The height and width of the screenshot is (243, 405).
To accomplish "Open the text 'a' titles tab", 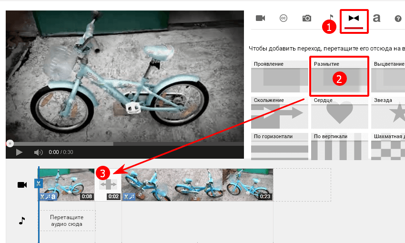I will point(376,18).
